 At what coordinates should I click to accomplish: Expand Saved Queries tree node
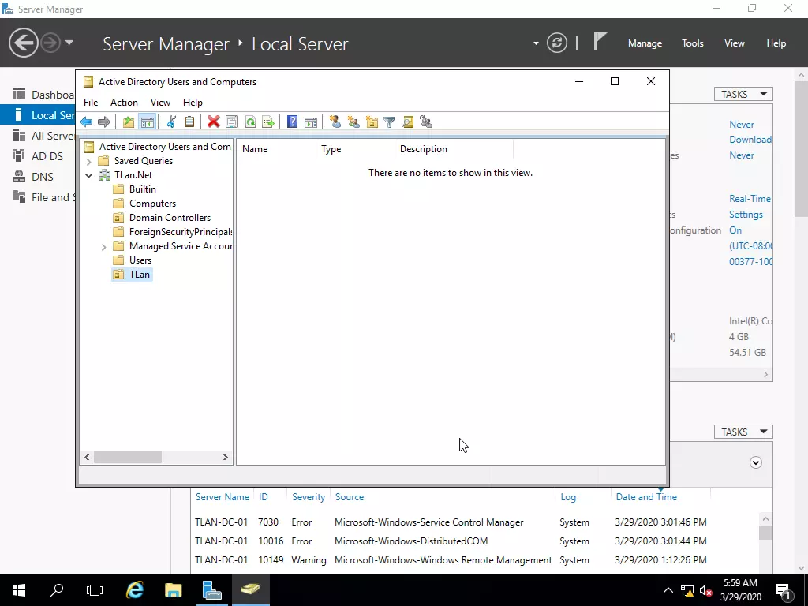coord(88,161)
